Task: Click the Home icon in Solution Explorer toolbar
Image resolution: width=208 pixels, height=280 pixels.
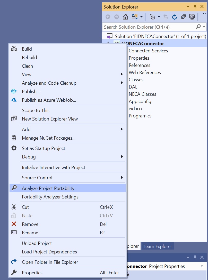Action: coord(125,17)
